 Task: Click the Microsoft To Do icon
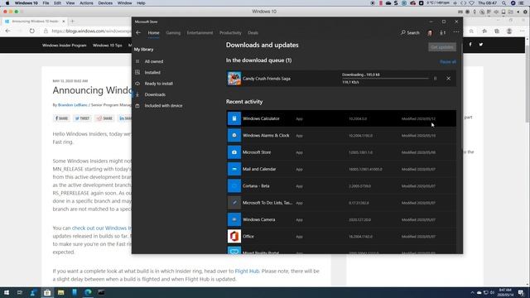234,203
